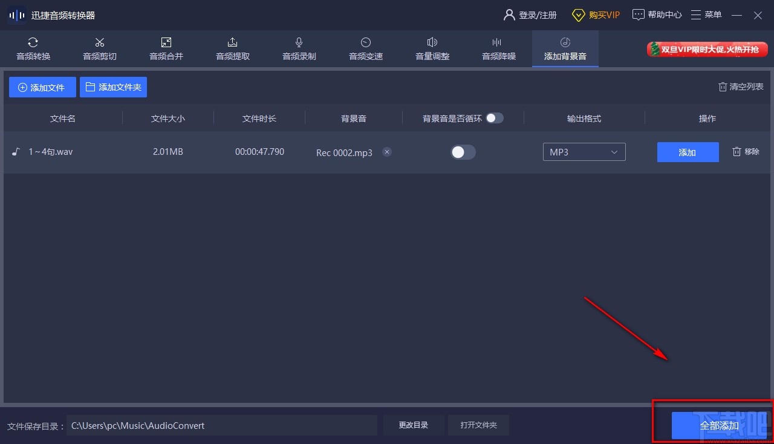Open the 帮助中心 help center
Image resolution: width=774 pixels, height=444 pixels.
pos(657,14)
